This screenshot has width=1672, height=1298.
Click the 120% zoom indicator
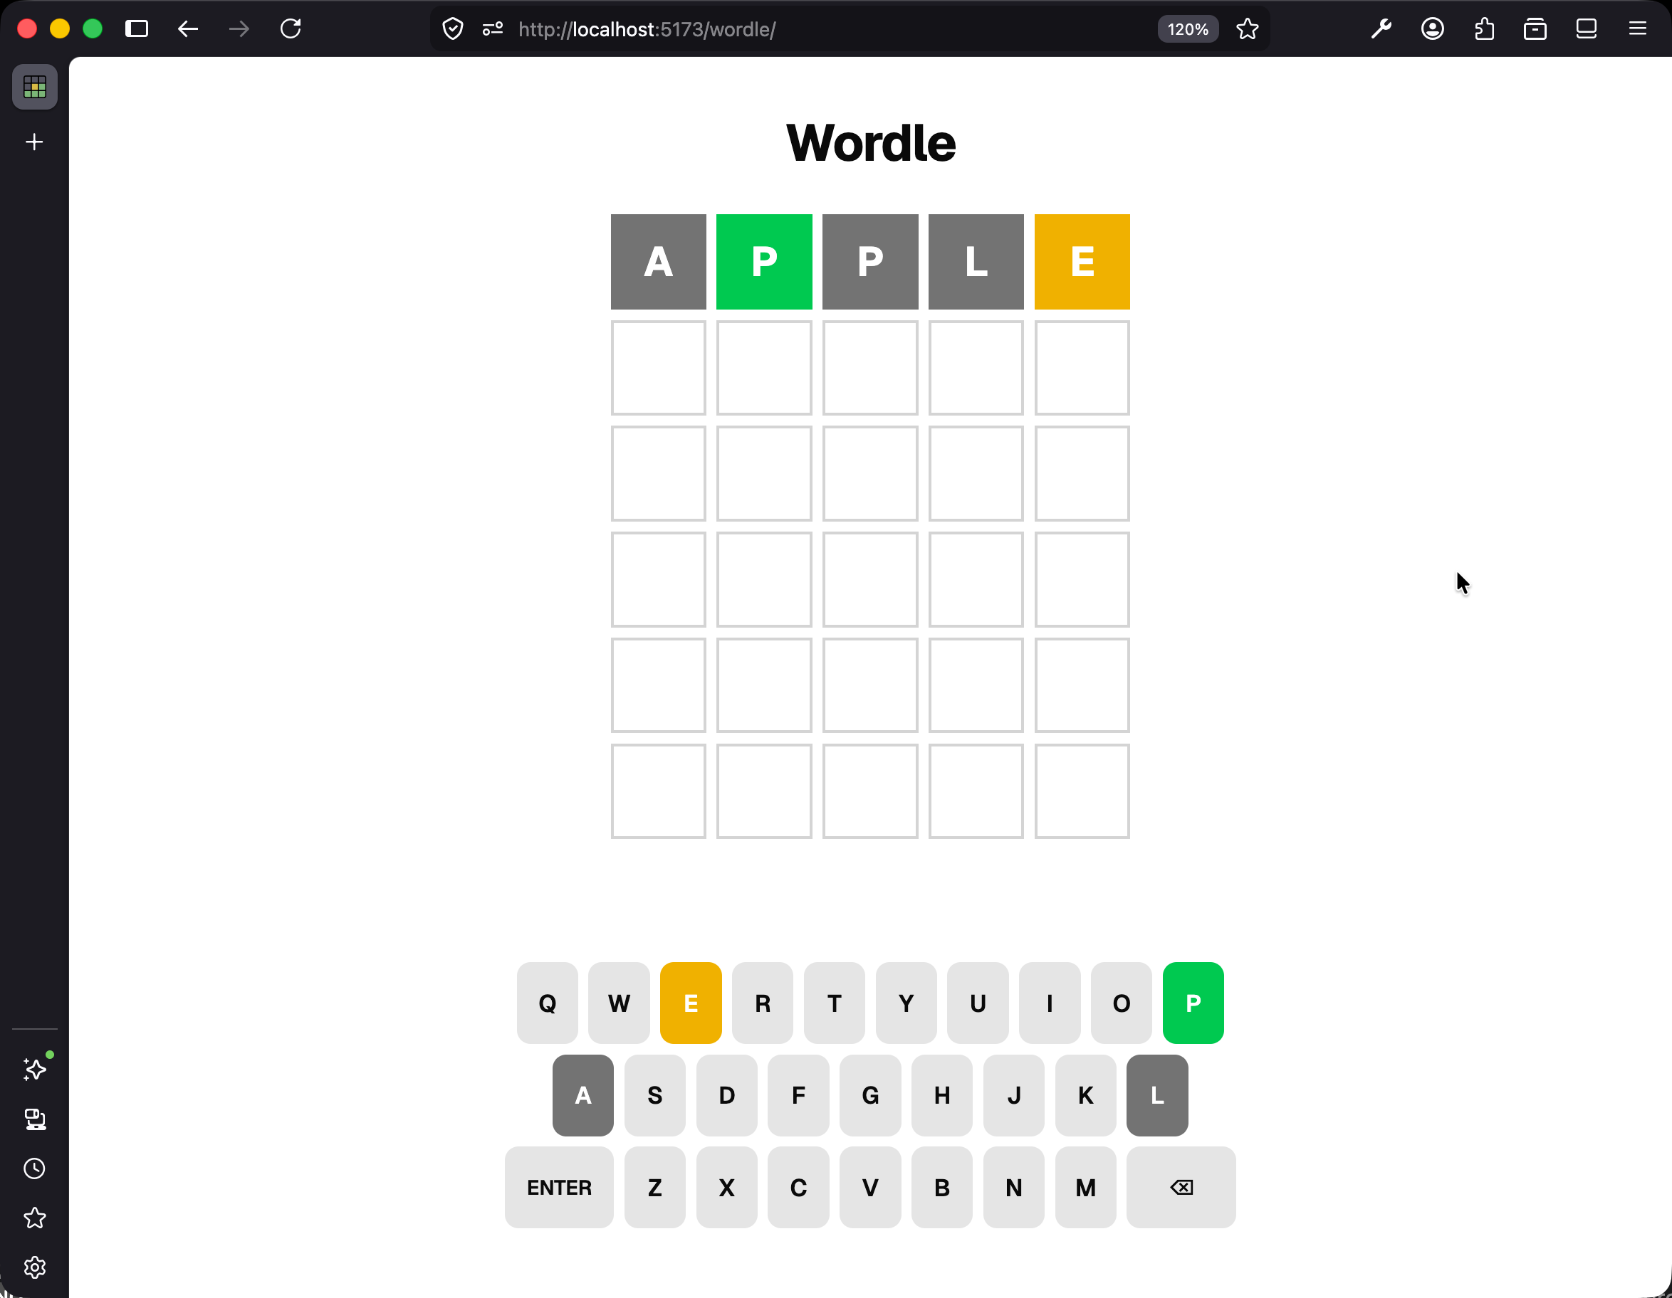coord(1187,29)
